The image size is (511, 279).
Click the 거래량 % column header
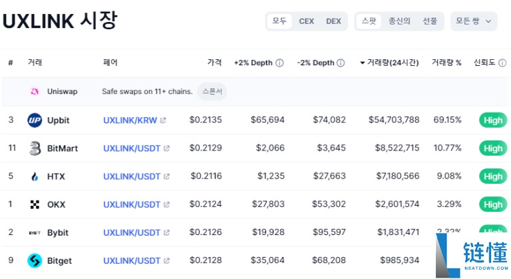(x=446, y=63)
